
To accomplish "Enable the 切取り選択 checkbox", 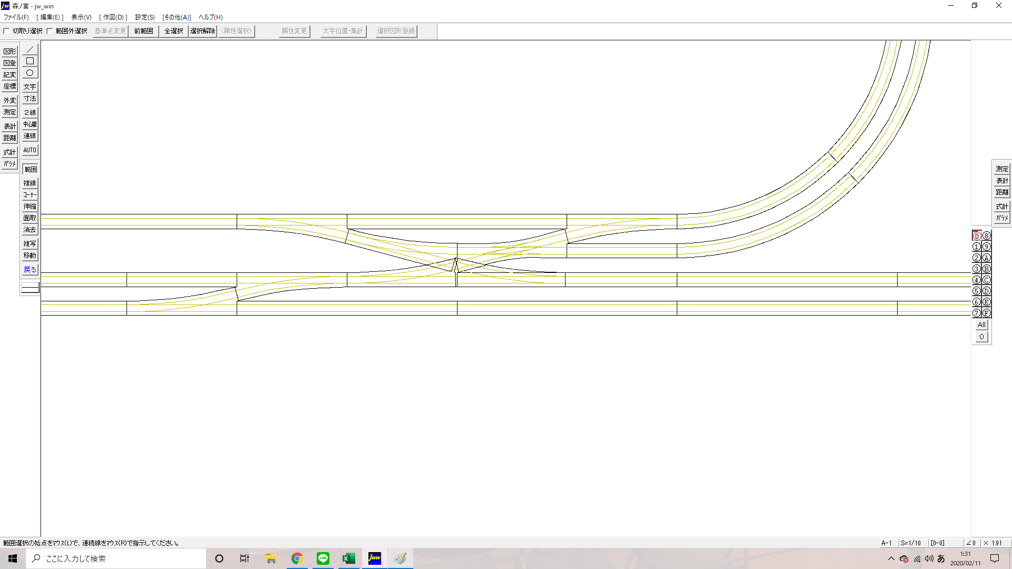I will pos(7,31).
